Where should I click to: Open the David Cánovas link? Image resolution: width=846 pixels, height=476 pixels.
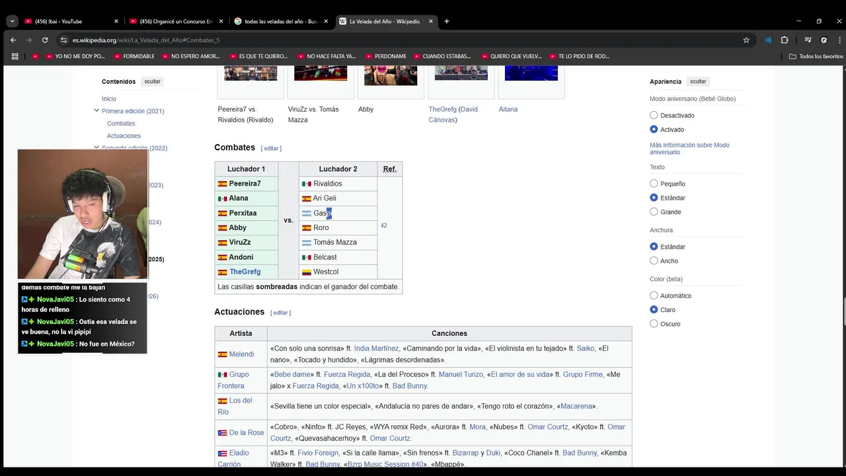point(453,114)
